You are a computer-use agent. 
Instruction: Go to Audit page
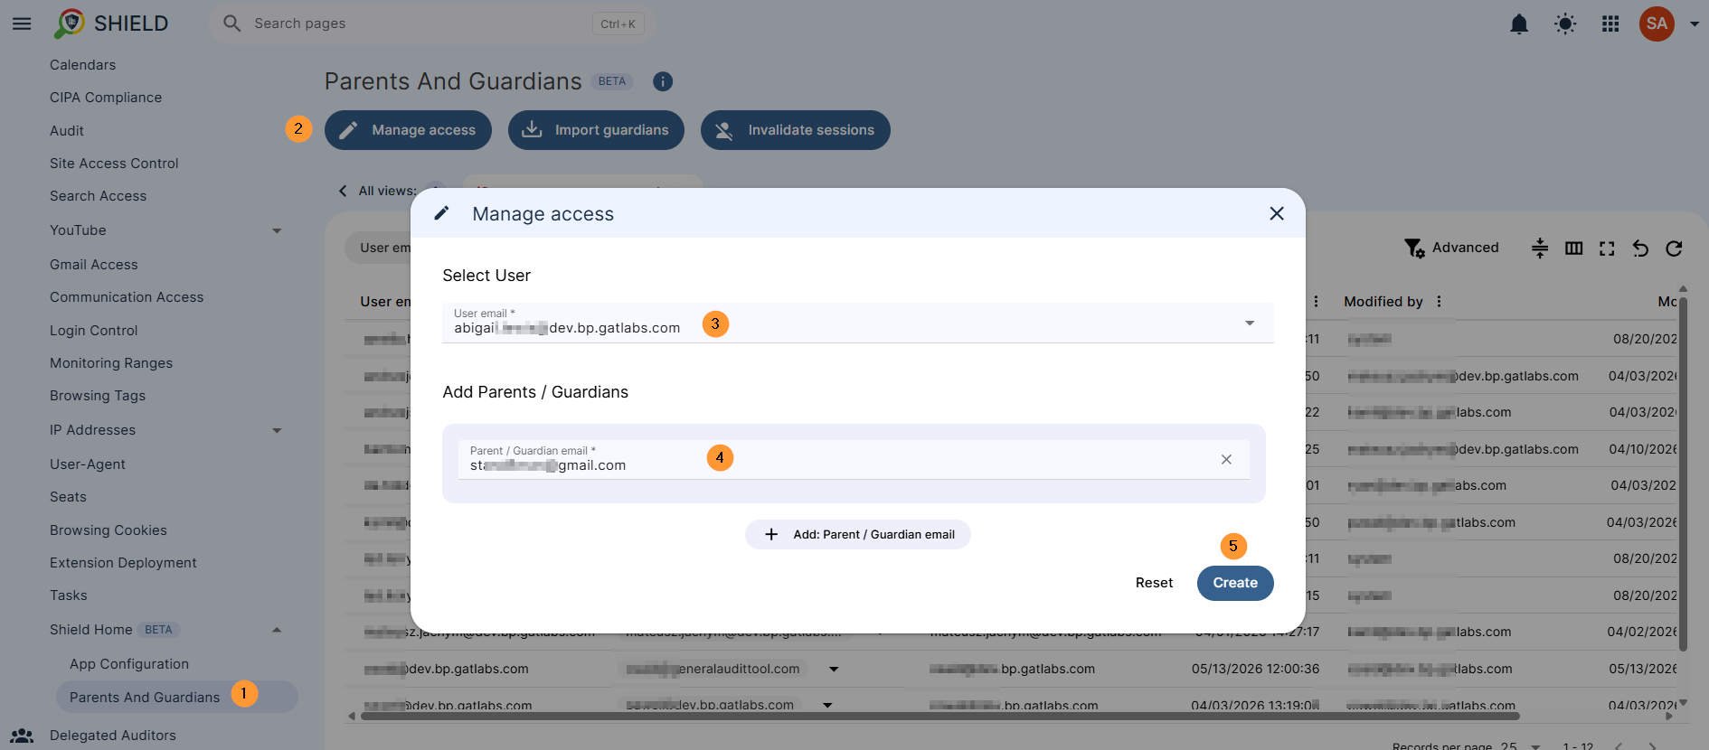coord(67,131)
